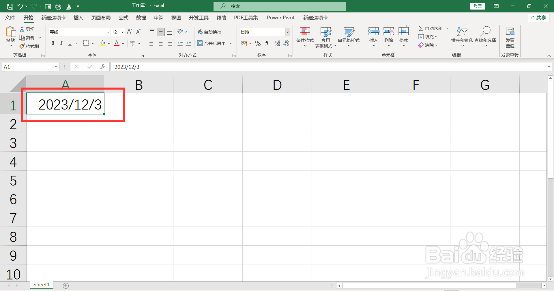Toggle Underline formatting
Image resolution: width=554 pixels, height=291 pixels.
[x=70, y=43]
